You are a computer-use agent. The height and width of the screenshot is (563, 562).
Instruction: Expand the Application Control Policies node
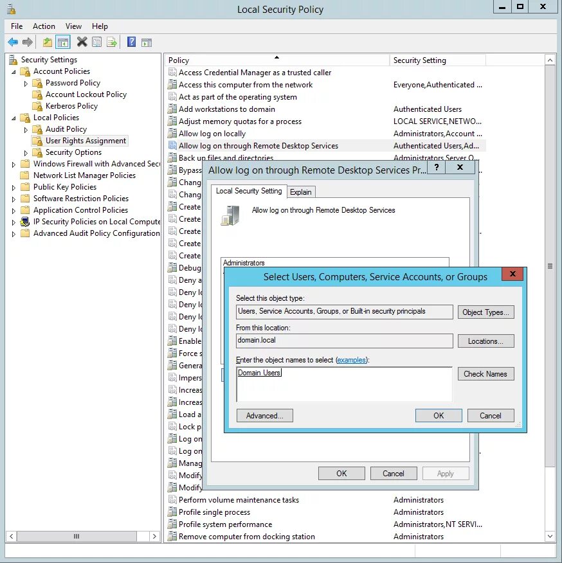[x=14, y=211]
